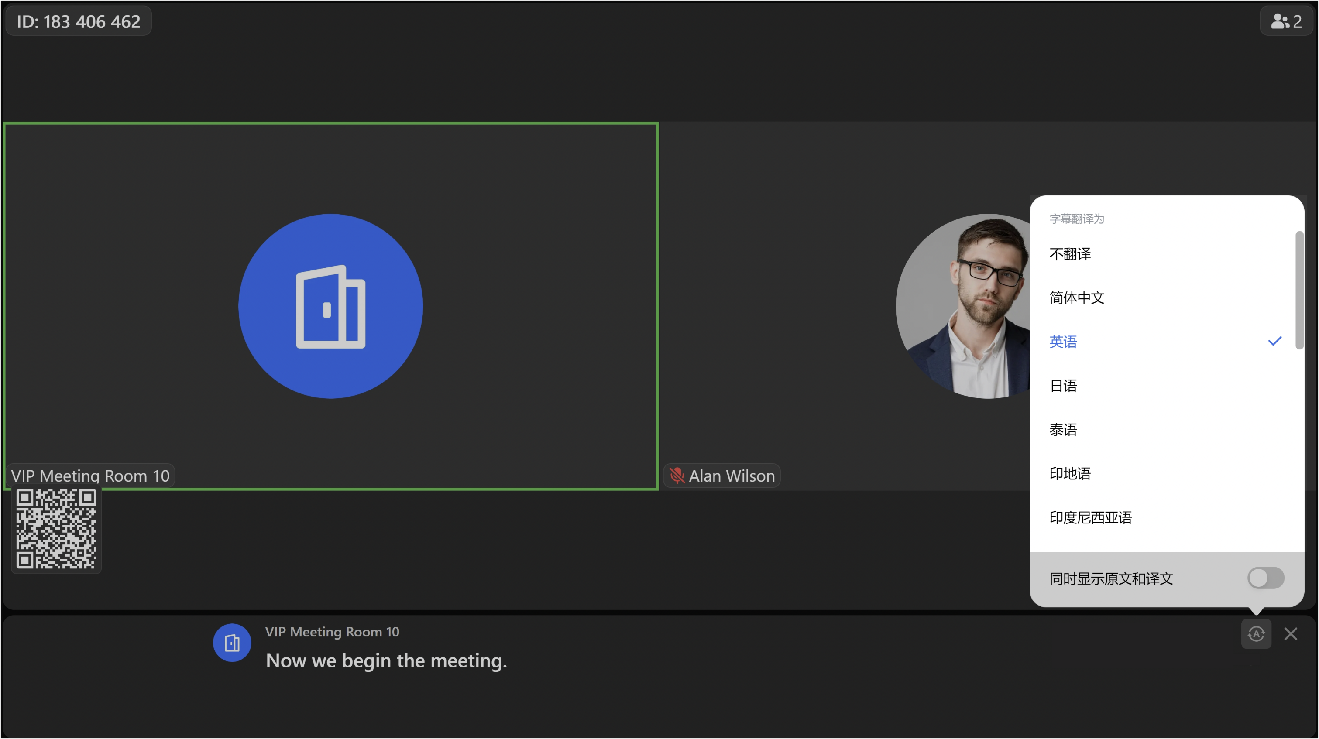Select 印度尼西亚语 translation language

1166,518
